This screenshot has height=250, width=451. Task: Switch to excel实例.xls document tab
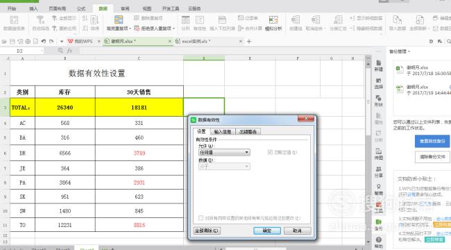click(209, 42)
